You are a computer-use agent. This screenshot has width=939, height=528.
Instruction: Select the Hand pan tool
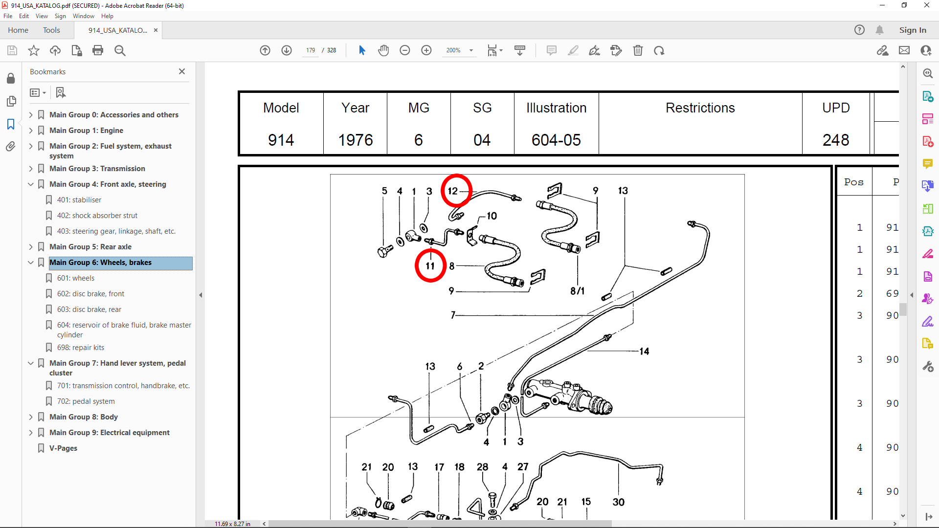pyautogui.click(x=383, y=50)
